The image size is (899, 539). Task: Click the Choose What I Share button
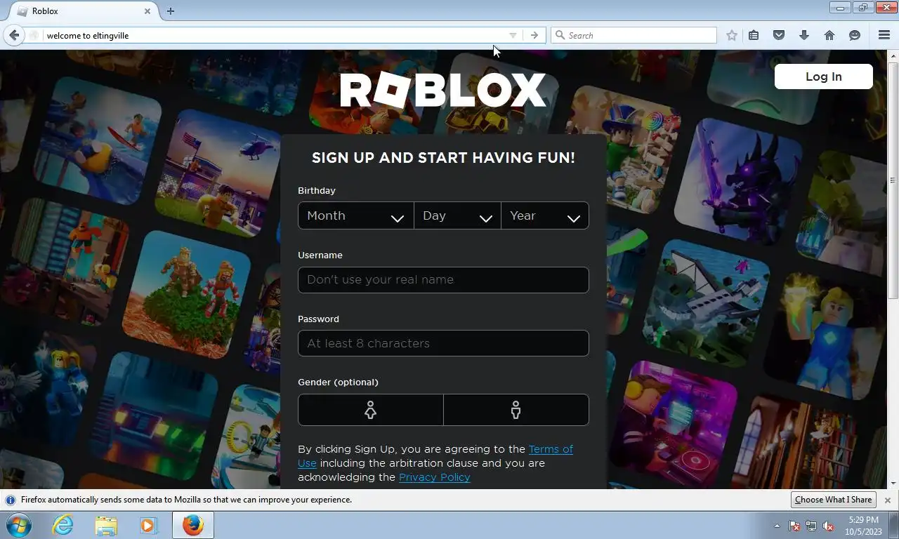tap(834, 500)
